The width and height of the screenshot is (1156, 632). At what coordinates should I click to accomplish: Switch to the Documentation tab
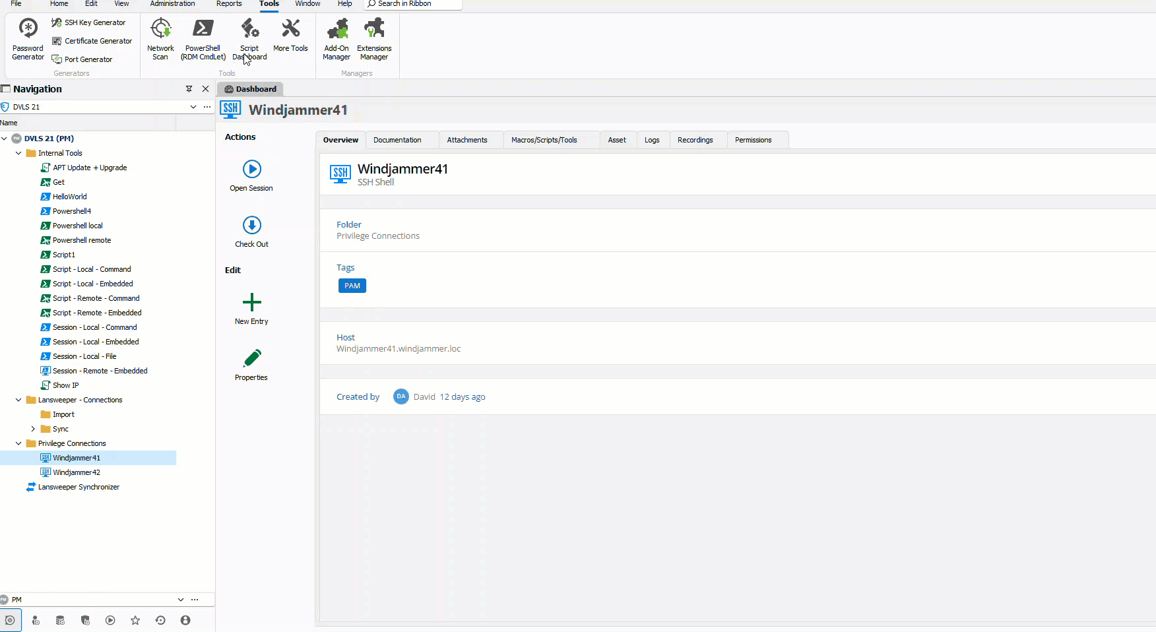coord(397,140)
